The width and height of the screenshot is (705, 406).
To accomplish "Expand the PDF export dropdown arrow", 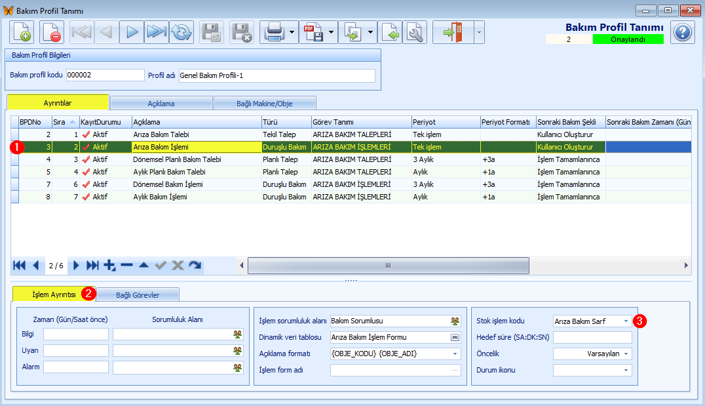I will 332,32.
